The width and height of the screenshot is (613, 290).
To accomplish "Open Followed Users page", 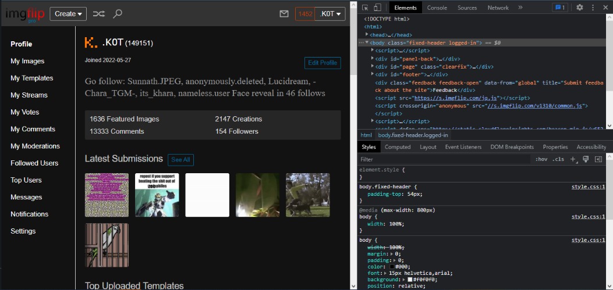I will click(34, 163).
